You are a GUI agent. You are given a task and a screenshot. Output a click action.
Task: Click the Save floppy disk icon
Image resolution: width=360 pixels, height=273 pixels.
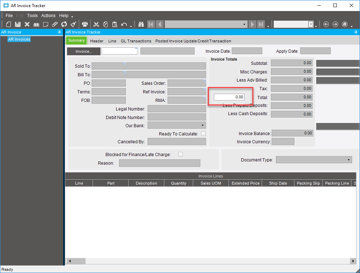click(x=17, y=24)
